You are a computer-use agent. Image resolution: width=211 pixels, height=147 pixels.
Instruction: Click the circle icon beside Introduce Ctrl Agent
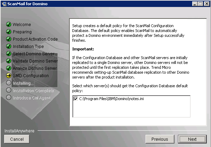pos(9,98)
